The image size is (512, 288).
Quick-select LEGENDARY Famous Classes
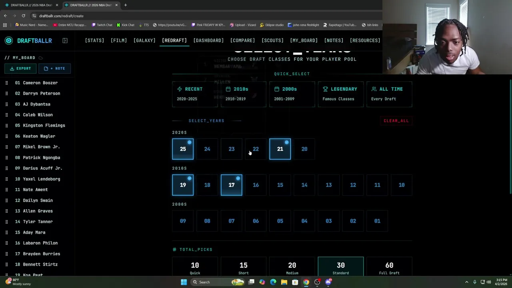(341, 94)
